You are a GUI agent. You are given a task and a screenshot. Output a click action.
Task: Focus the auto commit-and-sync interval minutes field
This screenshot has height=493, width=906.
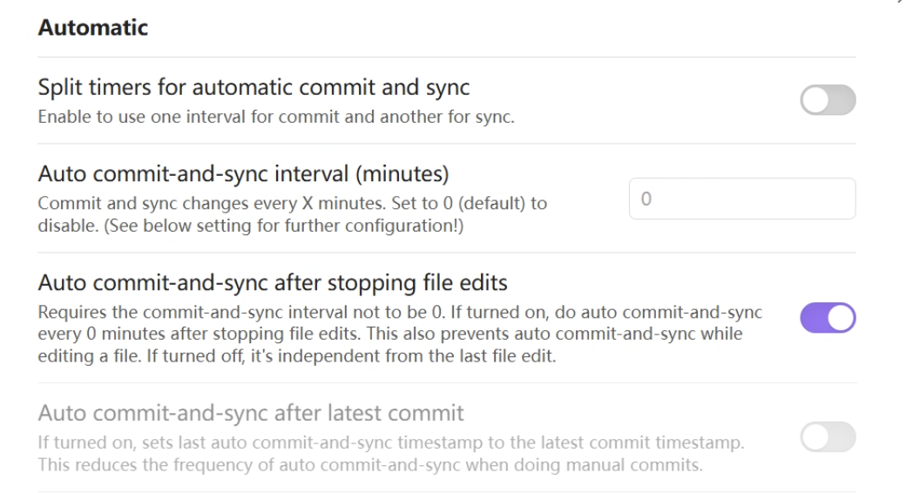pos(741,199)
